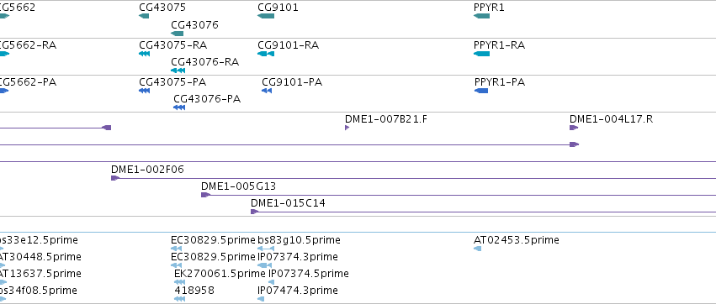Image resolution: width=716 pixels, height=304 pixels.
Task: Click the DME1-002F06 clone start arrow
Action: [115, 178]
